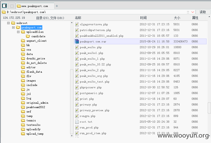
Task: Select the uploadify folder
Action: coord(33,129)
